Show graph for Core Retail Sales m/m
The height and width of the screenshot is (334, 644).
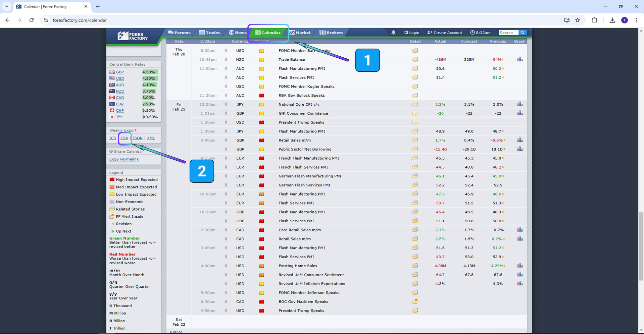click(519, 230)
